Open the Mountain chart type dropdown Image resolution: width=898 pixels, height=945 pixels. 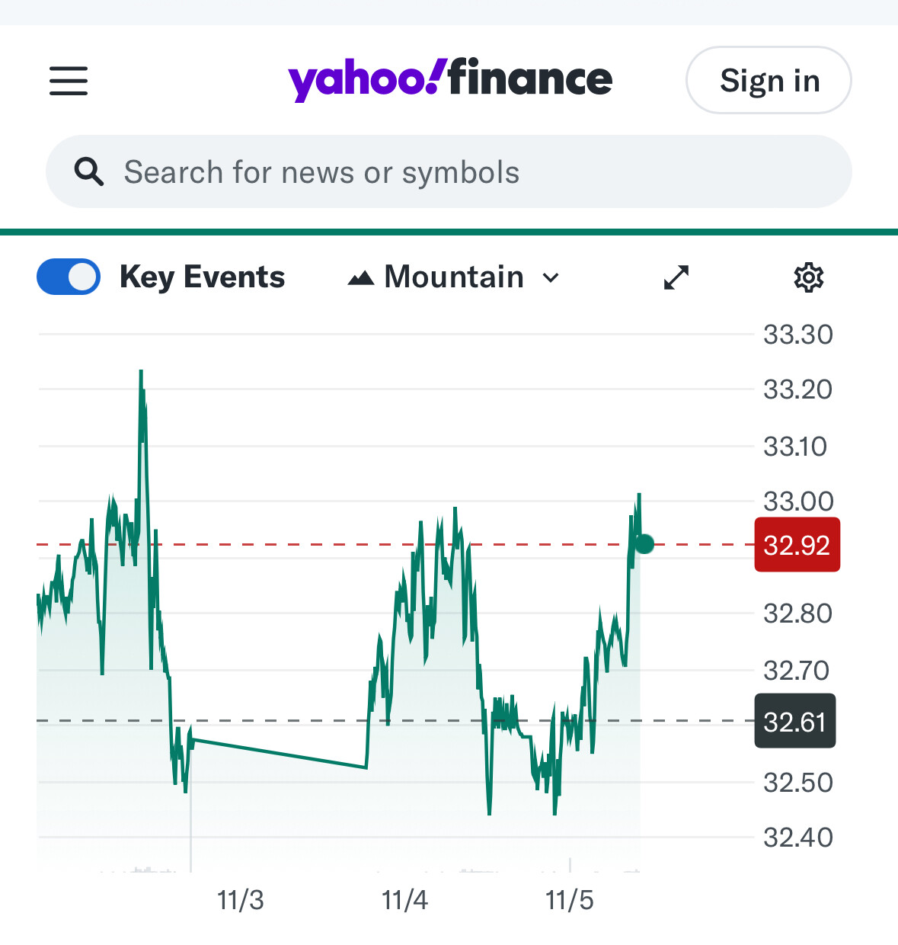tap(454, 277)
